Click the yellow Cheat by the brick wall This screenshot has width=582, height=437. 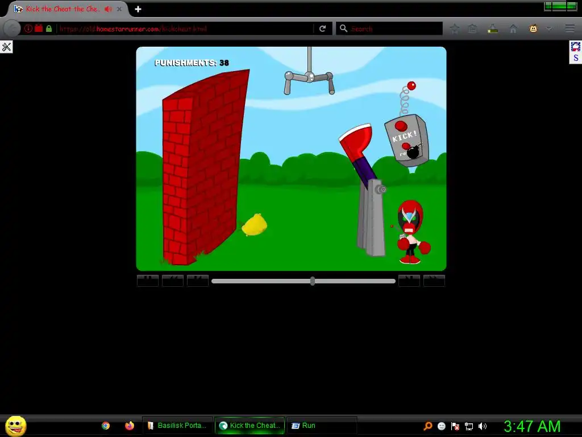[254, 224]
